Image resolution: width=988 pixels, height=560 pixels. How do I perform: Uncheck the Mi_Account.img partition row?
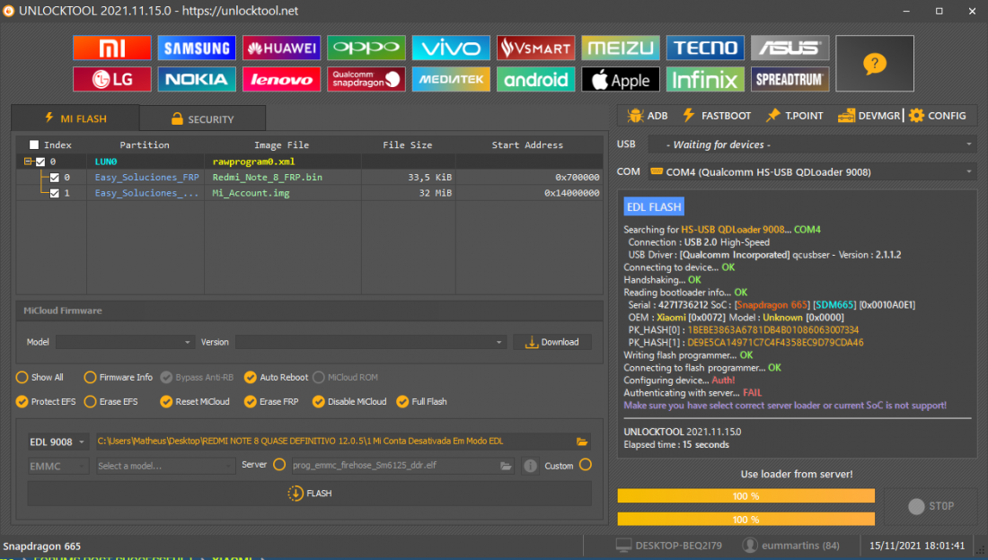pyautogui.click(x=55, y=193)
